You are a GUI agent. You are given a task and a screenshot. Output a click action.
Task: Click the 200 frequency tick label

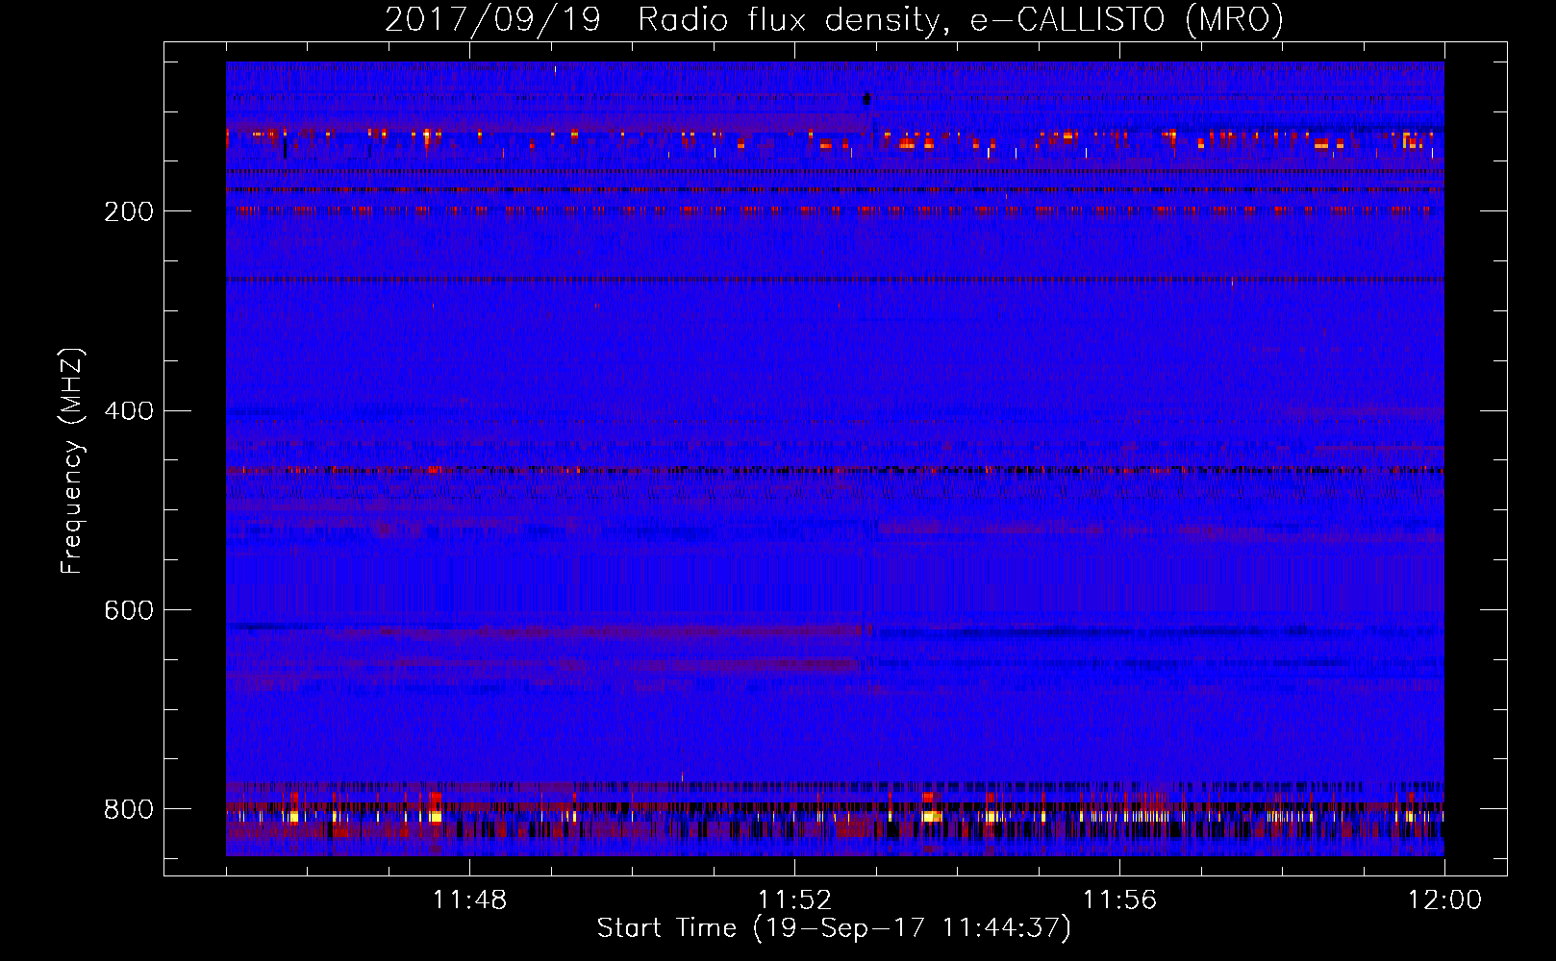129,211
